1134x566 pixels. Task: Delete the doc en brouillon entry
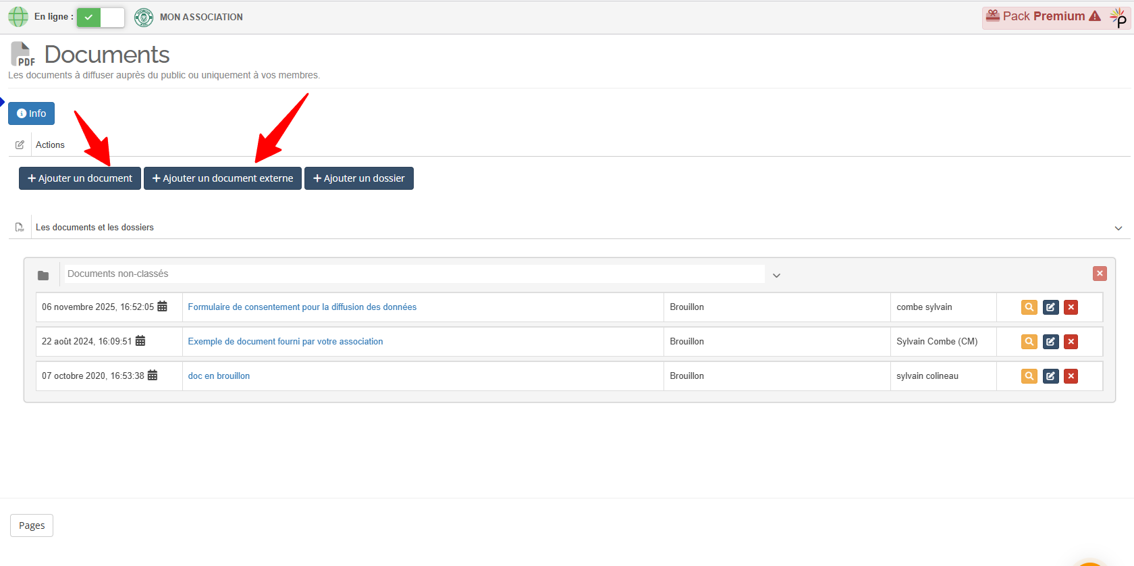pyautogui.click(x=1071, y=376)
